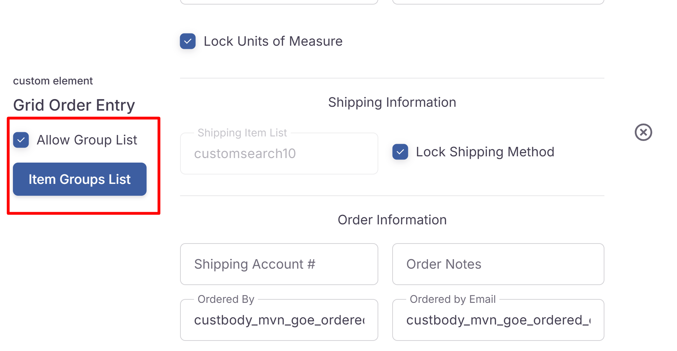Uncheck the Allow Group List checkbox
This screenshot has width=677, height=351.
pyautogui.click(x=21, y=140)
